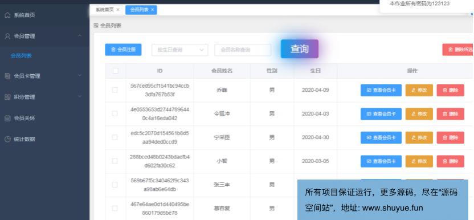474x220 pixels.
Task: Click 删除 for 令狐冲
Action: pyautogui.click(x=451, y=114)
